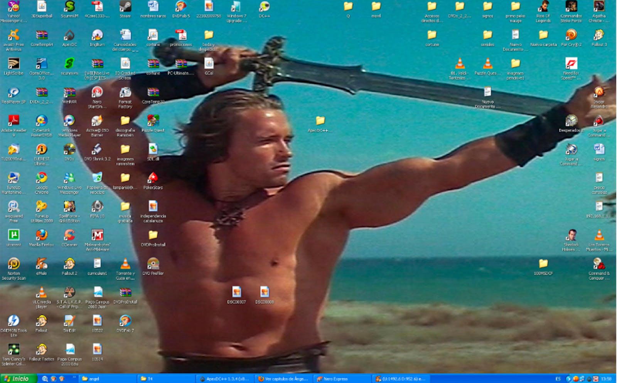Viewport: 617px width, 383px height.
Task: Select the Adobe Reader 9 icon
Action: pyautogui.click(x=14, y=121)
